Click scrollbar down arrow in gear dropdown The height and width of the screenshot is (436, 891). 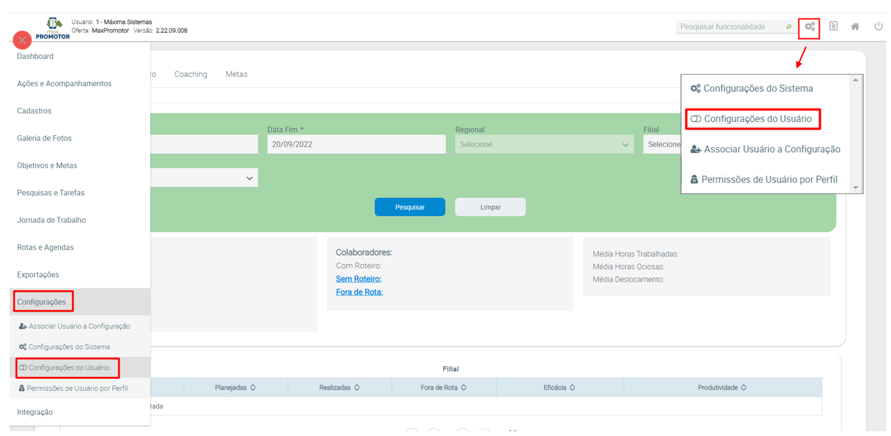(855, 188)
